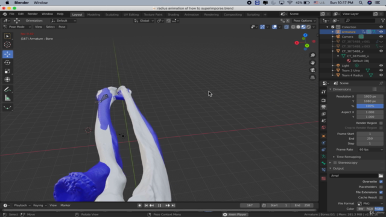Viewport: 386px width, 217px height.
Task: Open the View Layer properties tab icon
Action: click(323, 114)
